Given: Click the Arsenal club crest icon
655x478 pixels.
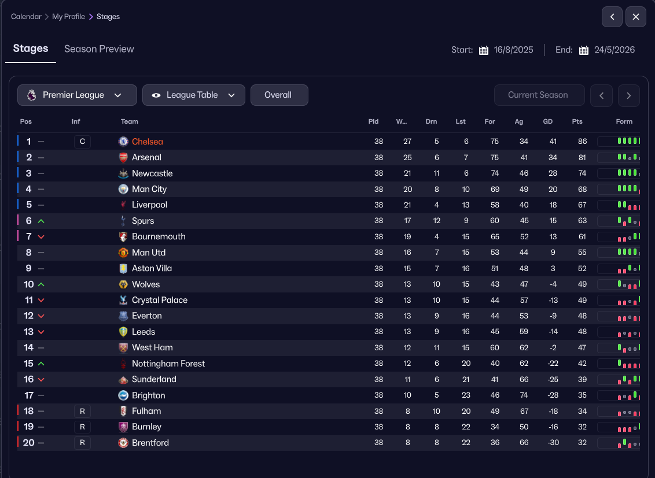Looking at the screenshot, I should click(123, 157).
